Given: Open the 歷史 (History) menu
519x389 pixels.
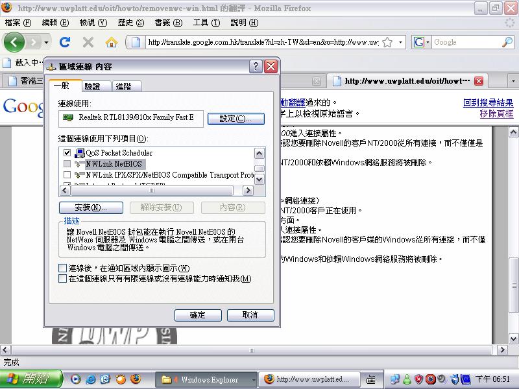Looking at the screenshot, I should [131, 23].
